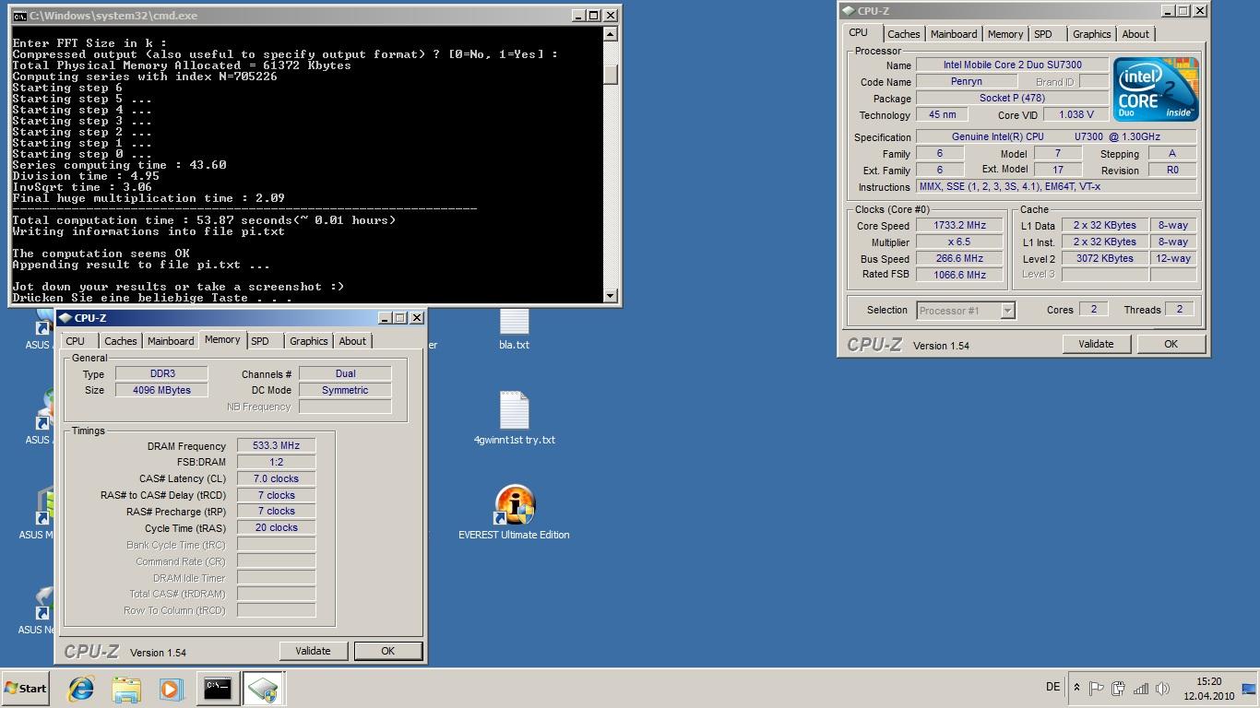Image resolution: width=1260 pixels, height=708 pixels.
Task: Click the CPU-Z memory window title icon
Action: [x=65, y=318]
